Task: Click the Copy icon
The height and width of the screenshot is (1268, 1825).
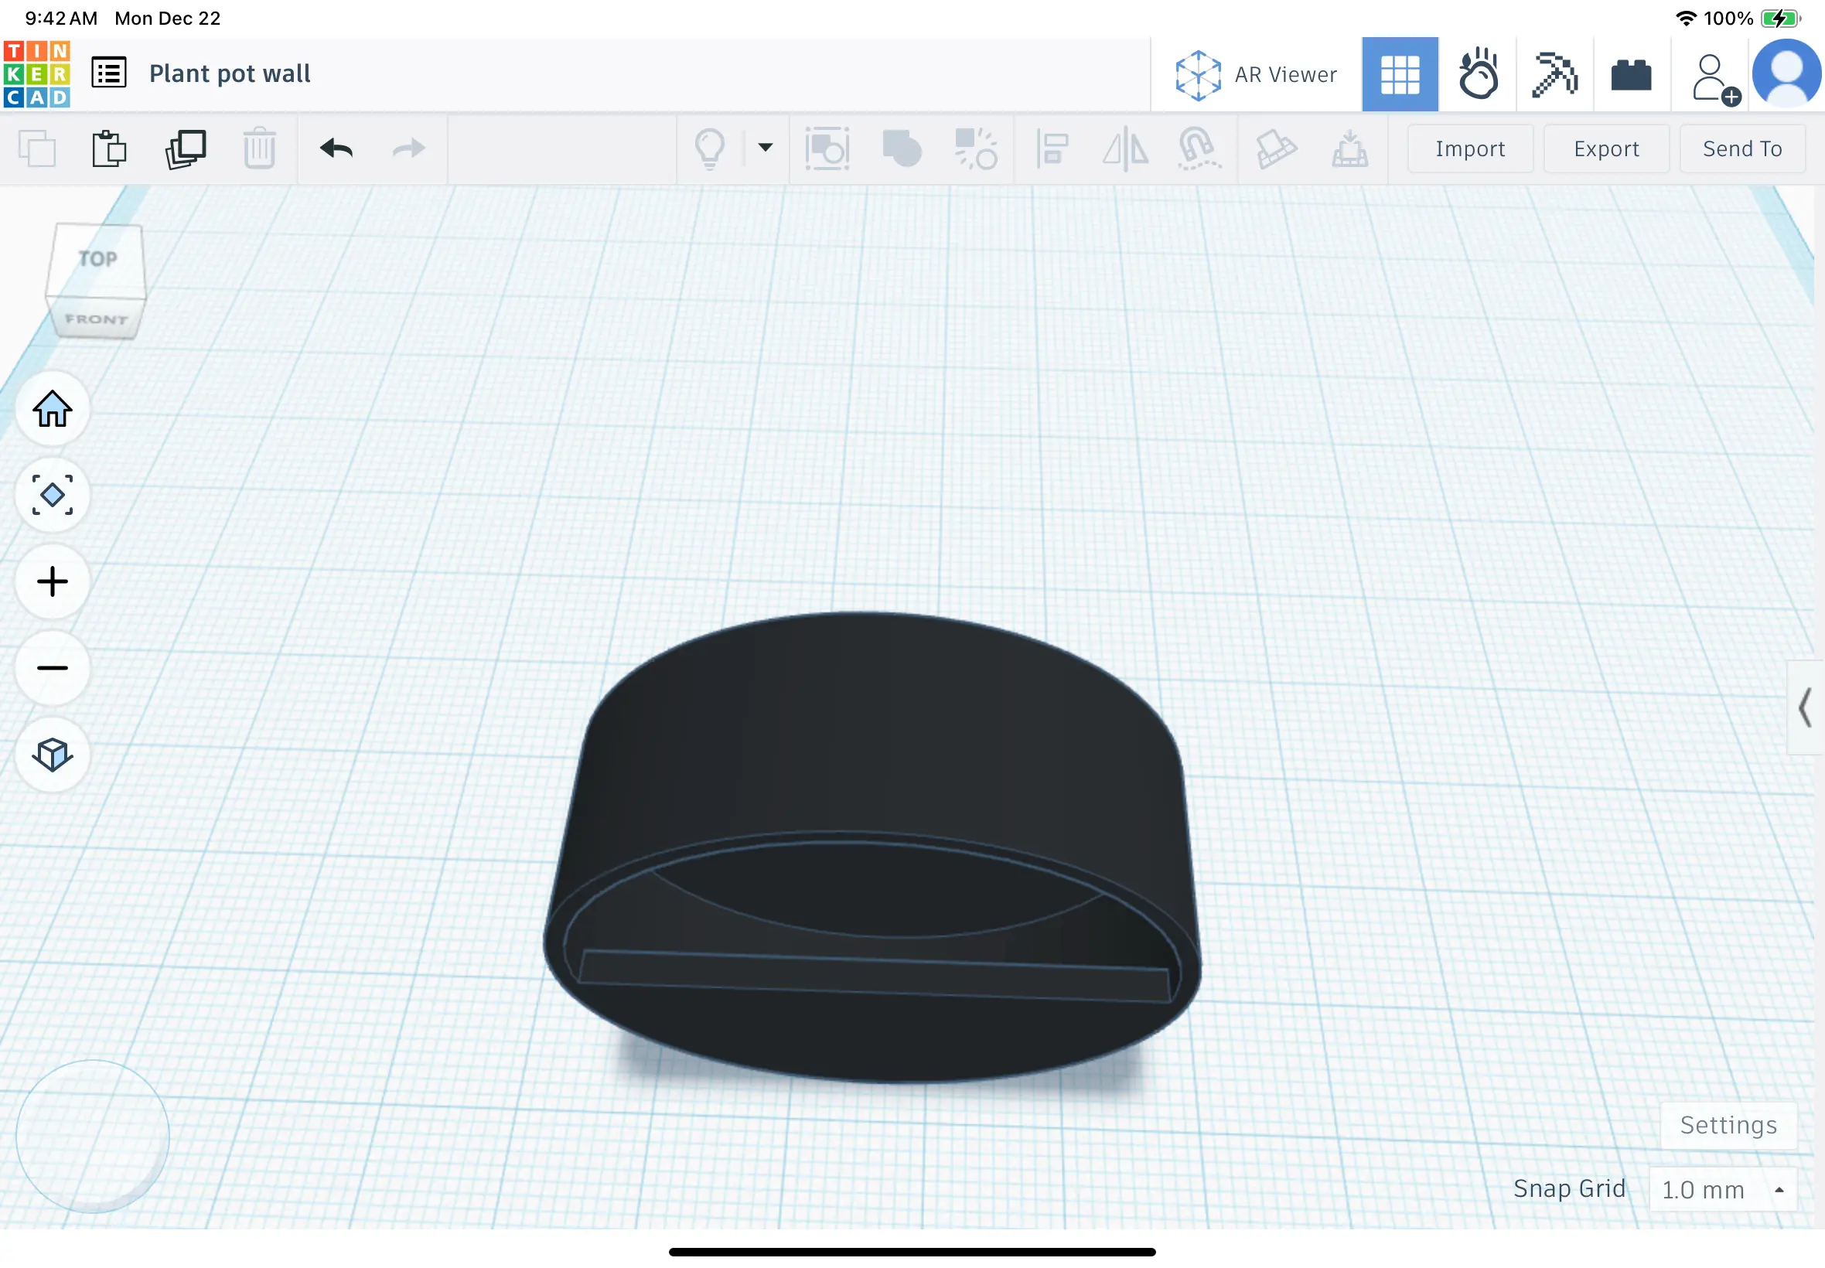Action: click(36, 148)
